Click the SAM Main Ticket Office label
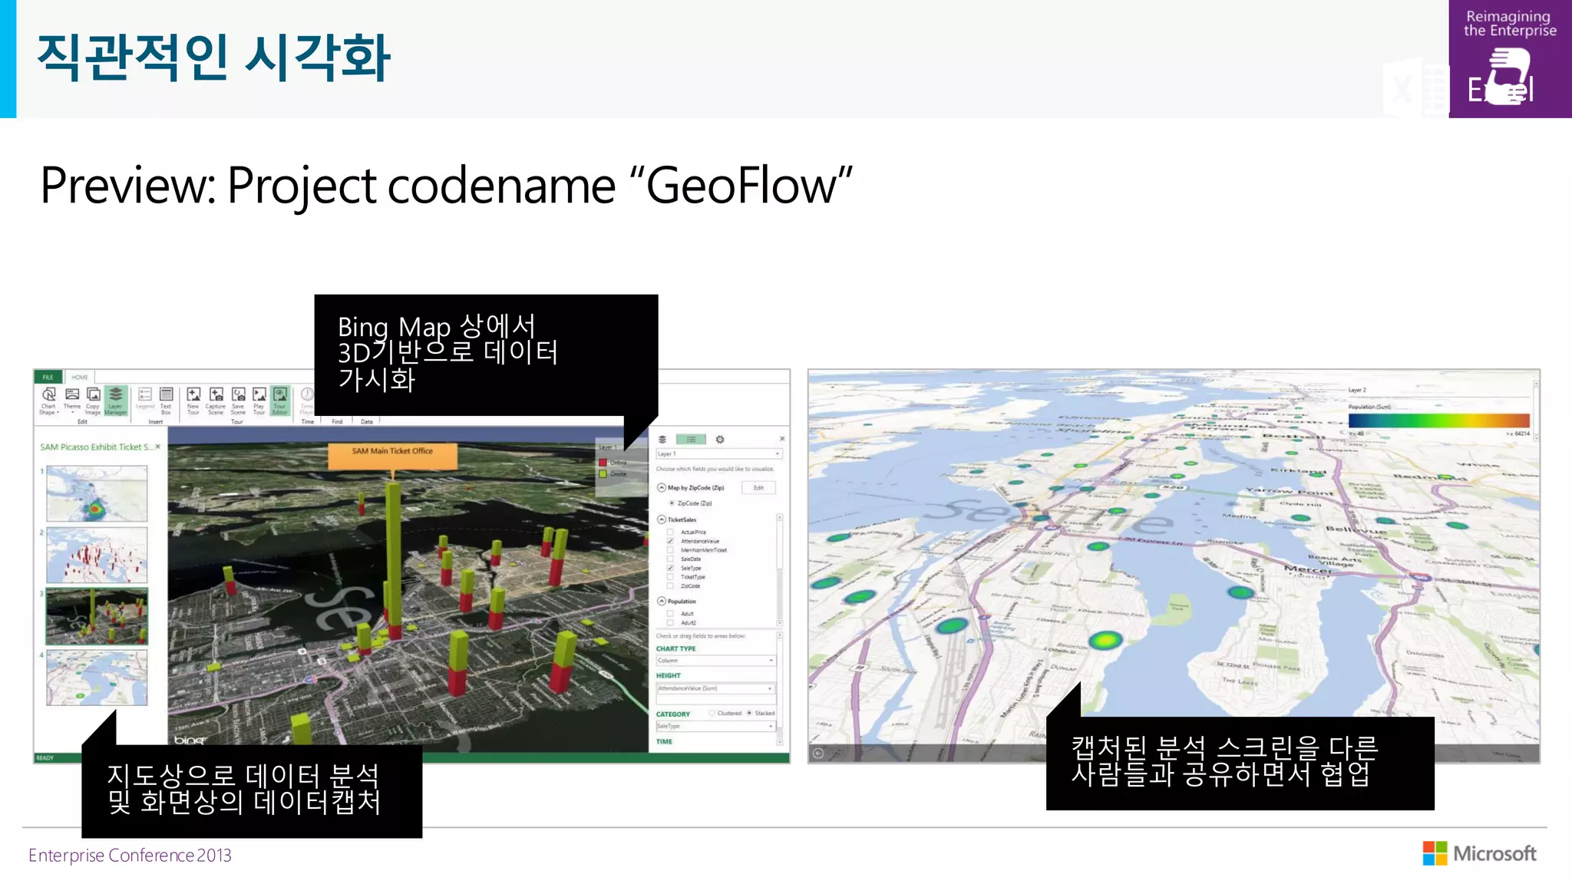This screenshot has height=884, width=1572. [392, 455]
